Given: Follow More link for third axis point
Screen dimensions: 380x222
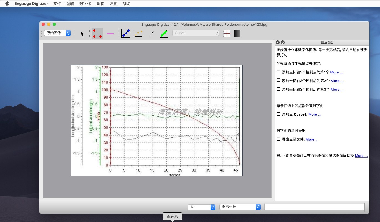Looking at the screenshot, I should (x=337, y=90).
